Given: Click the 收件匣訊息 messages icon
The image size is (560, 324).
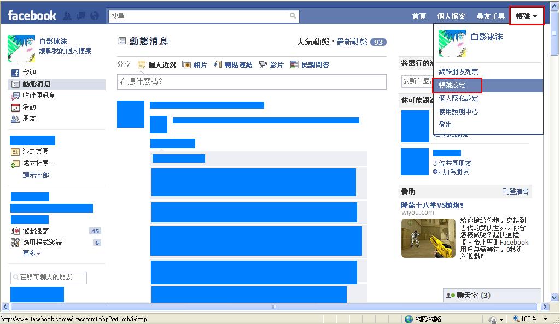Looking at the screenshot, I should pyautogui.click(x=15, y=96).
